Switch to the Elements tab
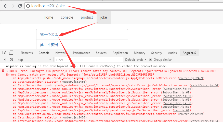The image size is (223, 122). tap(27, 53)
